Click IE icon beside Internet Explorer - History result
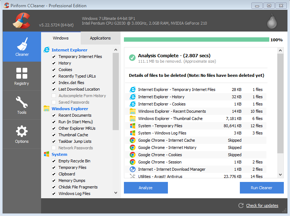 point(133,97)
